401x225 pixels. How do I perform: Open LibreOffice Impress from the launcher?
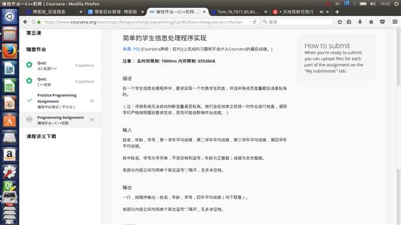pyautogui.click(x=9, y=103)
